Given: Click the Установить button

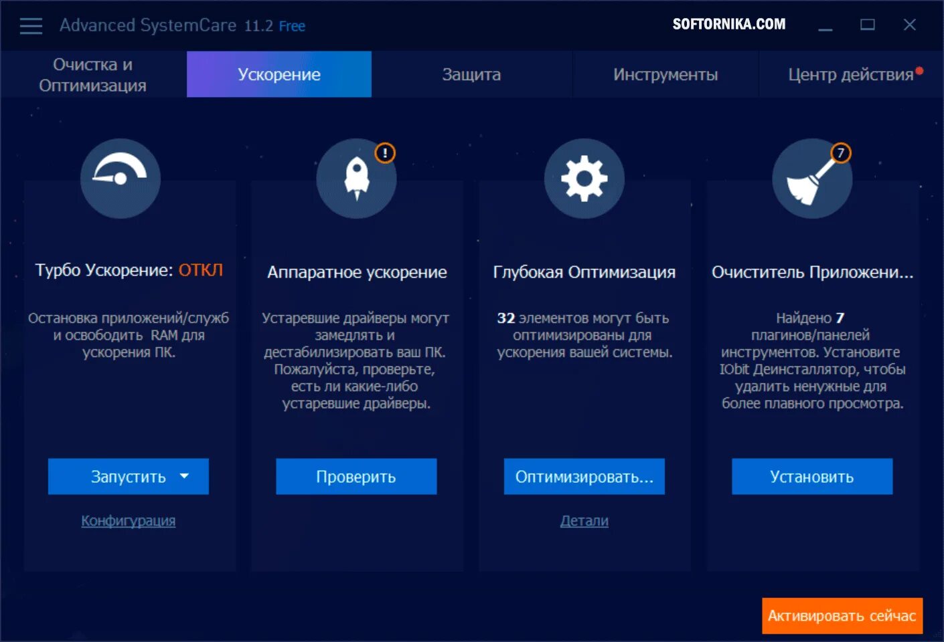Looking at the screenshot, I should point(812,476).
